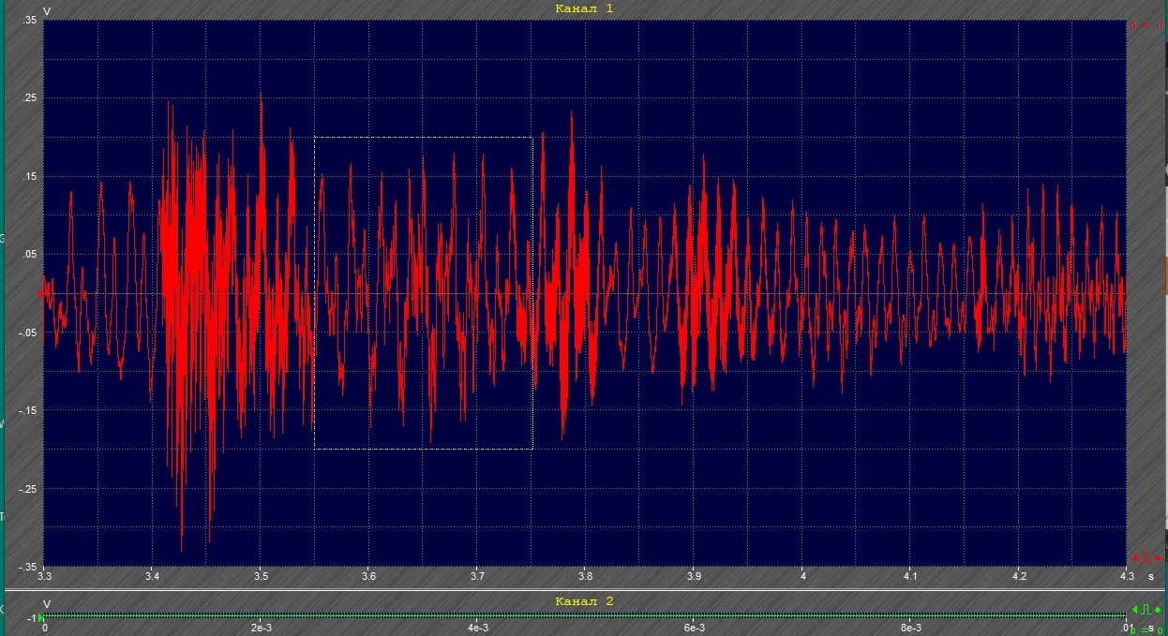Click the 3.9 time axis label

(x=694, y=576)
